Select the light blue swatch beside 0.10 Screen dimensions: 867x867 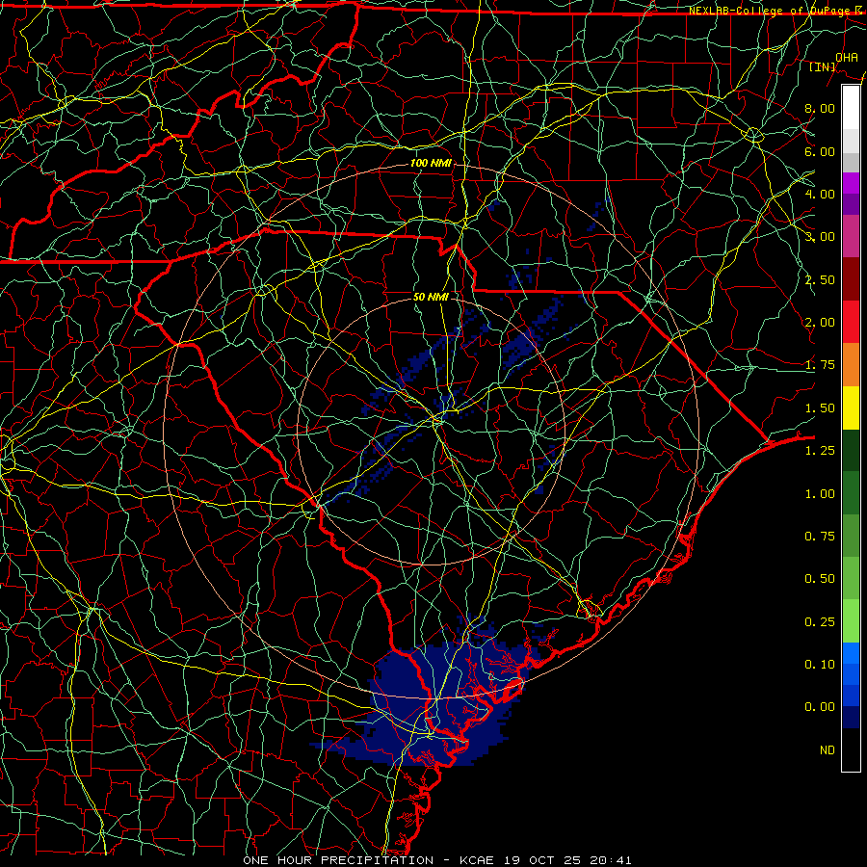[x=851, y=653]
